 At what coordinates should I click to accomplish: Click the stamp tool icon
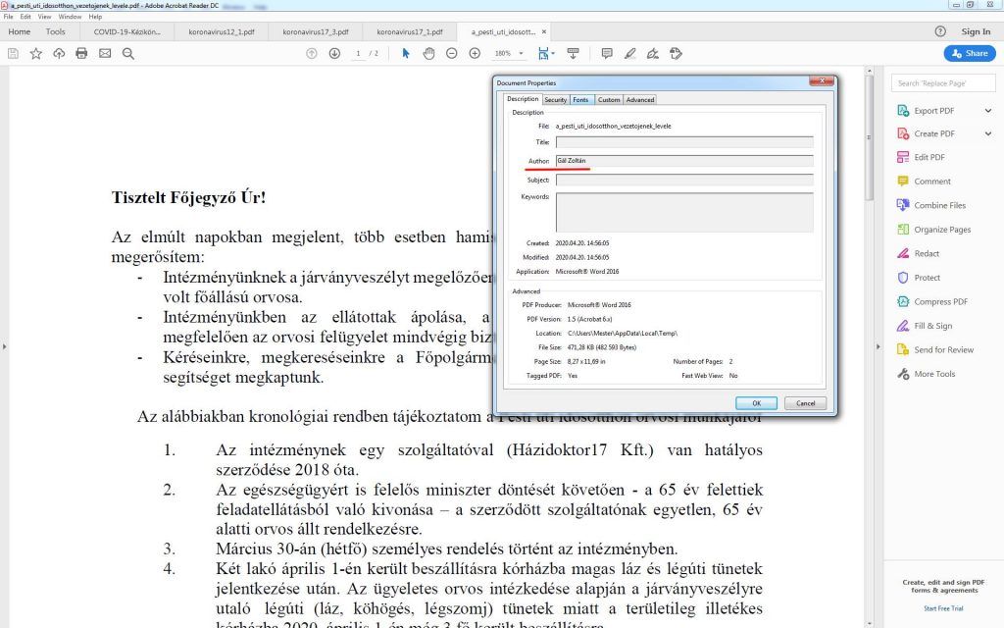[x=677, y=54]
